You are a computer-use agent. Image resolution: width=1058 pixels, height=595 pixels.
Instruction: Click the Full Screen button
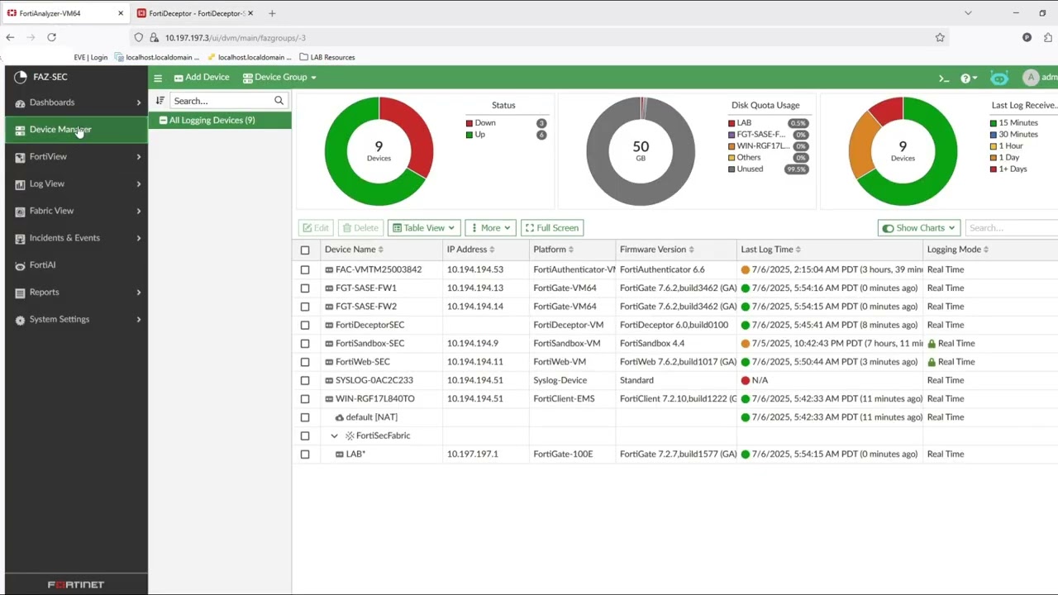click(x=551, y=228)
